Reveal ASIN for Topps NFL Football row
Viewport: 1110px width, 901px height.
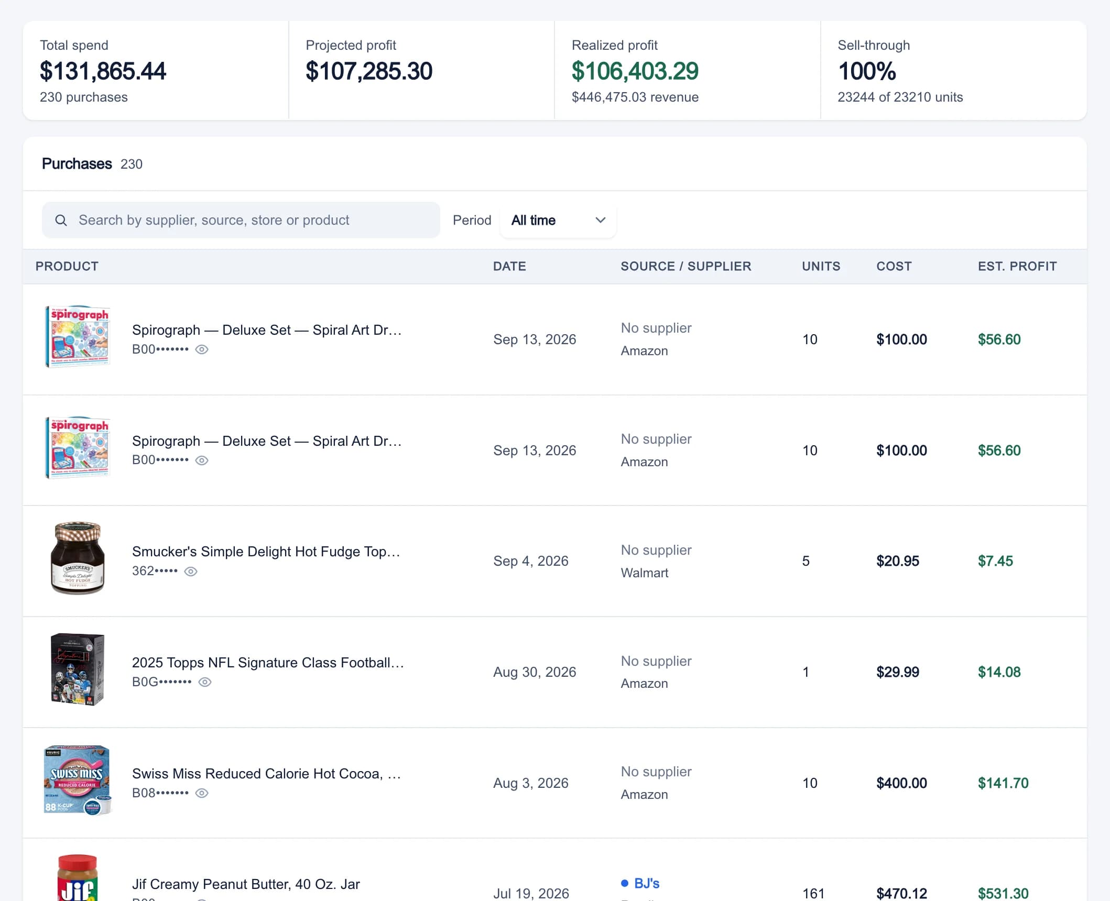(x=205, y=682)
